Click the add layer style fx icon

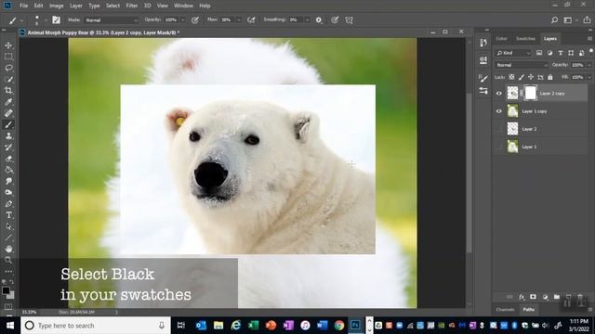[522, 297]
